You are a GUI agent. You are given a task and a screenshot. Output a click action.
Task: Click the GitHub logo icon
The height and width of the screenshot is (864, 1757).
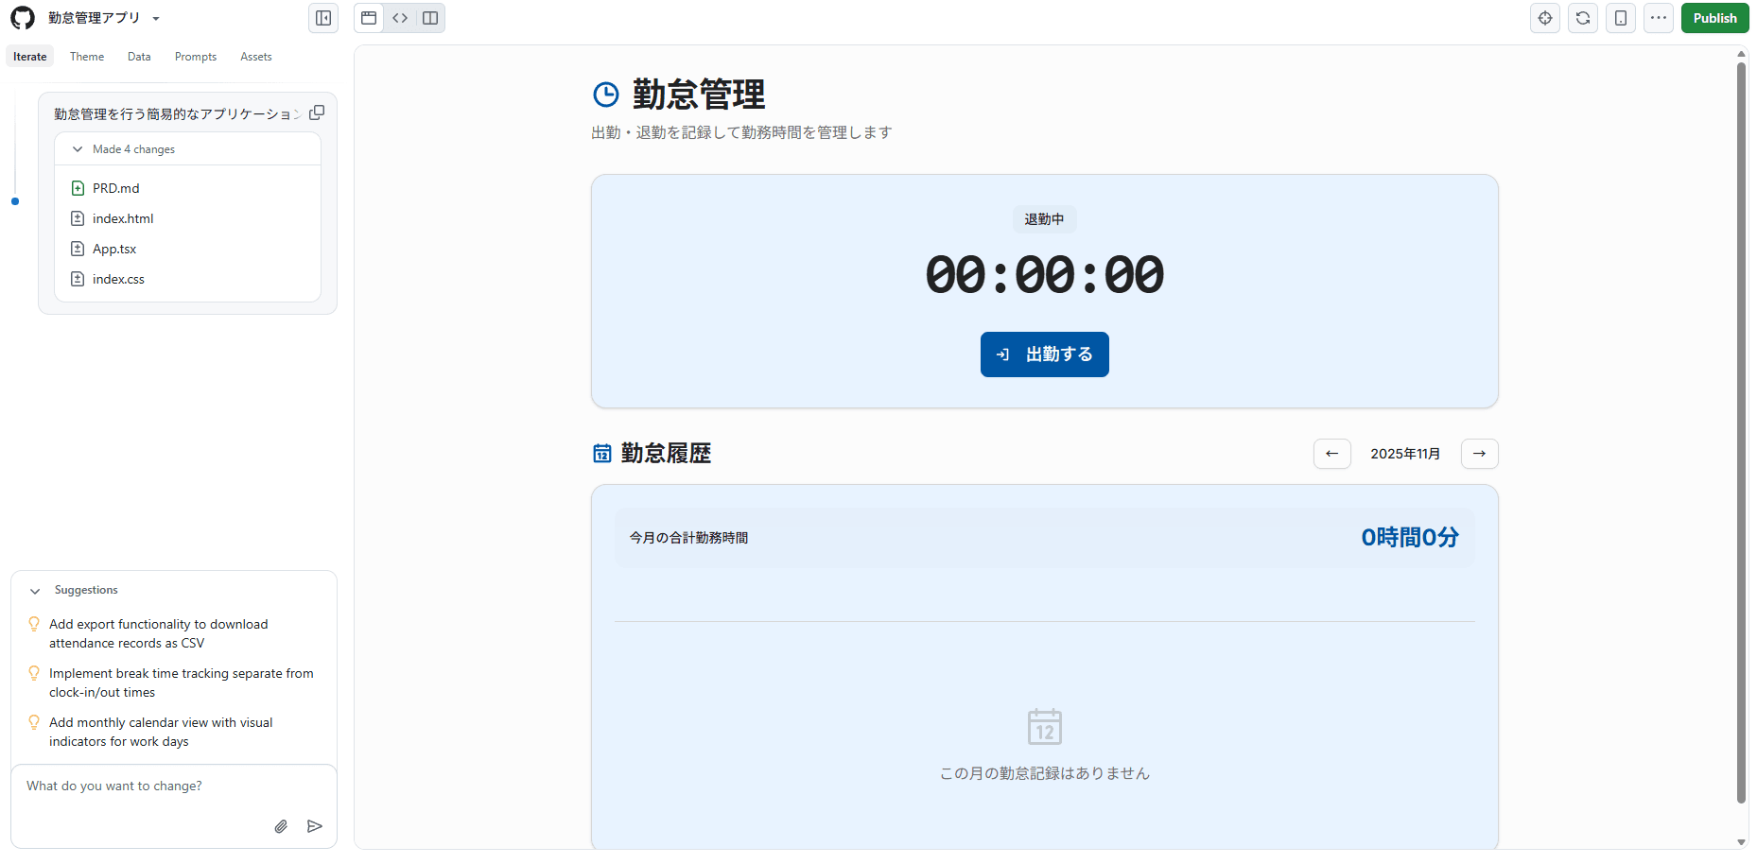click(x=23, y=18)
